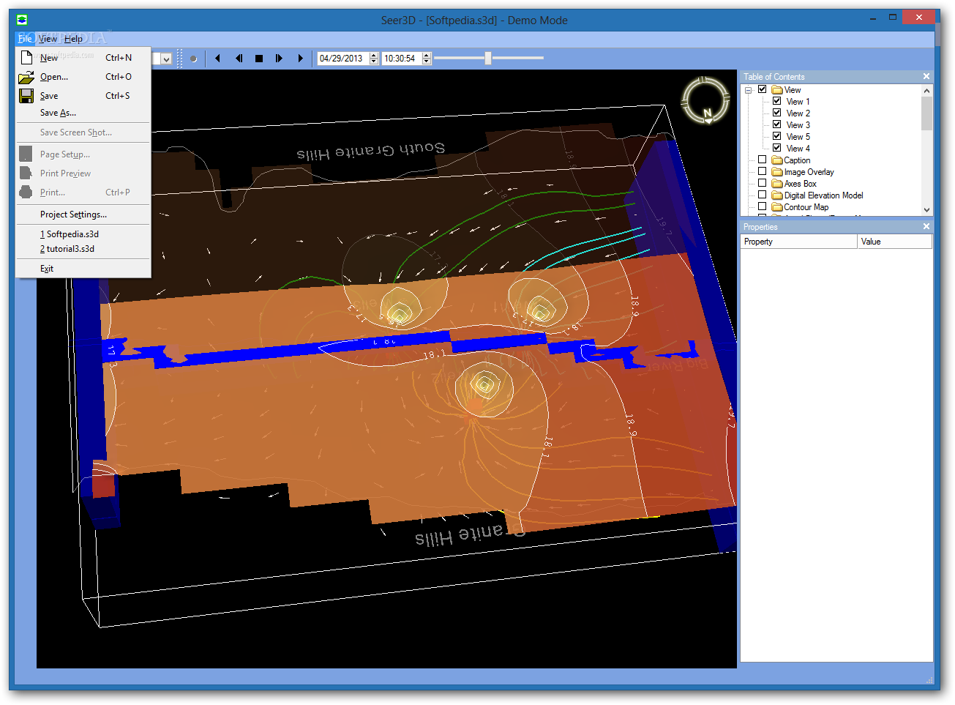Select the Digital Elevation Model tree label
Viewport: 955px width, 705px height.
click(824, 195)
